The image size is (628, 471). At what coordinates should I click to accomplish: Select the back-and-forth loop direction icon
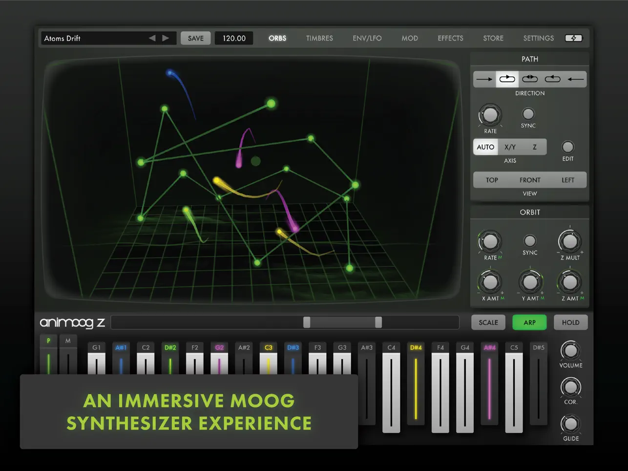pyautogui.click(x=530, y=79)
